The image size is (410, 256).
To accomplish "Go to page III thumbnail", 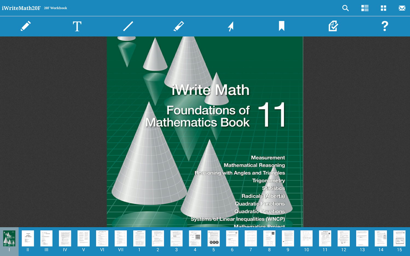I will click(x=46, y=238).
